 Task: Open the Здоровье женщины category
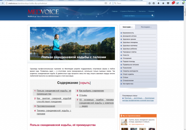[x=130, y=42]
